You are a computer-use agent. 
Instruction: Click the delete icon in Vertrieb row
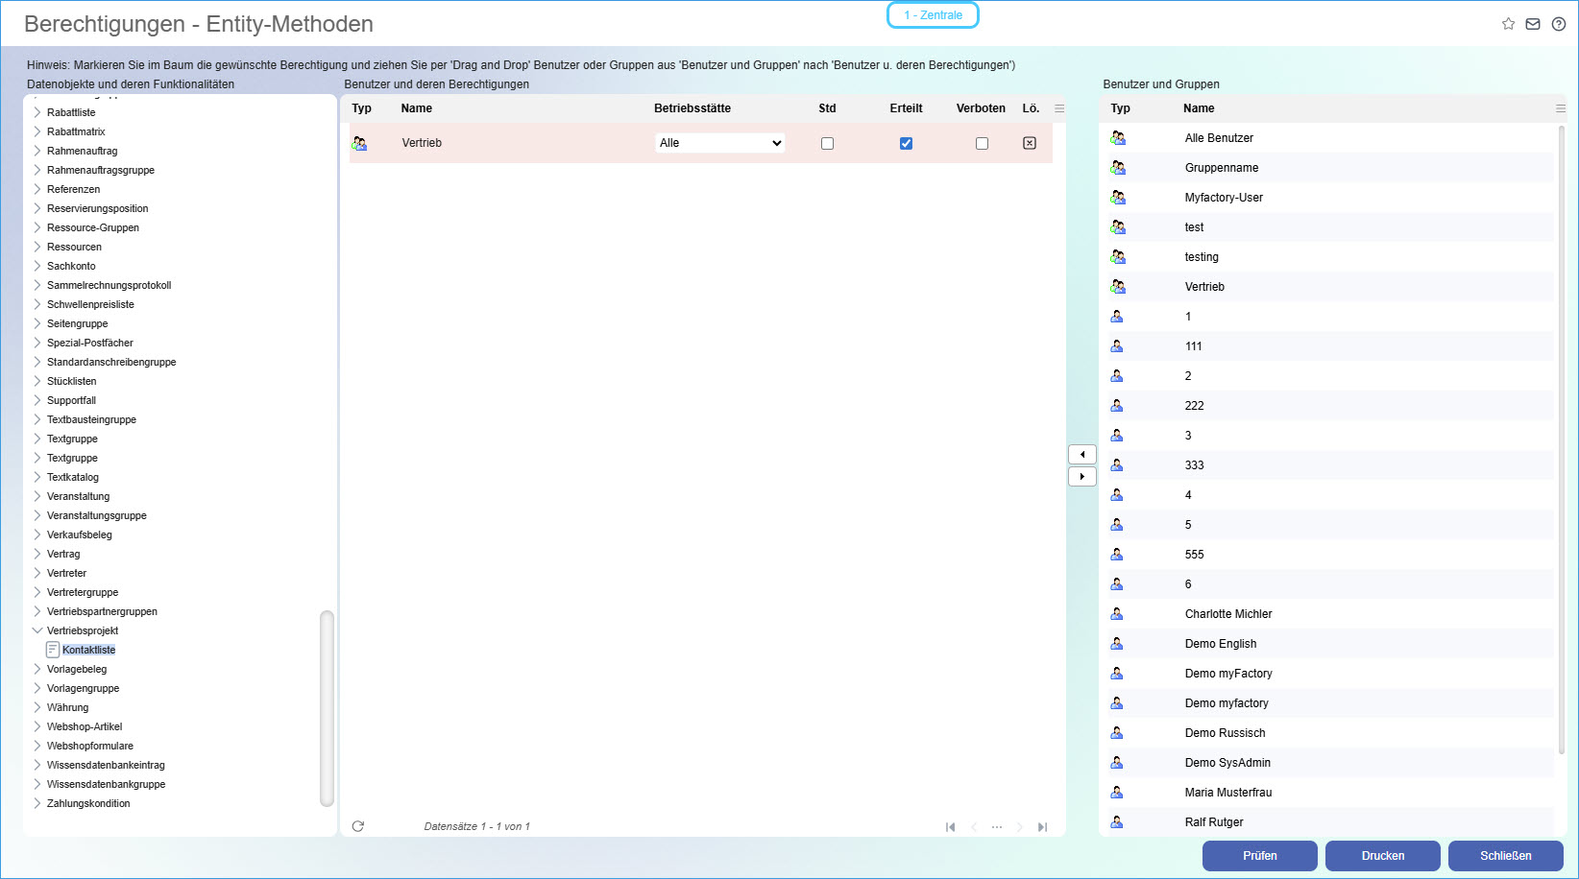pyautogui.click(x=1030, y=143)
